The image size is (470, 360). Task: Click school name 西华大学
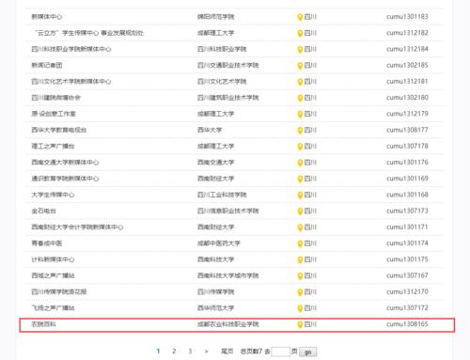(x=210, y=130)
